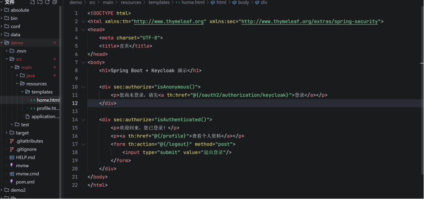
Task: Fold the form block at line 17
Action: click(x=83, y=144)
